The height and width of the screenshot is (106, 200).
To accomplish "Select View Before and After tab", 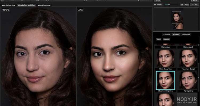I will (26, 5).
